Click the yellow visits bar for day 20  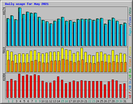click(x=82, y=60)
